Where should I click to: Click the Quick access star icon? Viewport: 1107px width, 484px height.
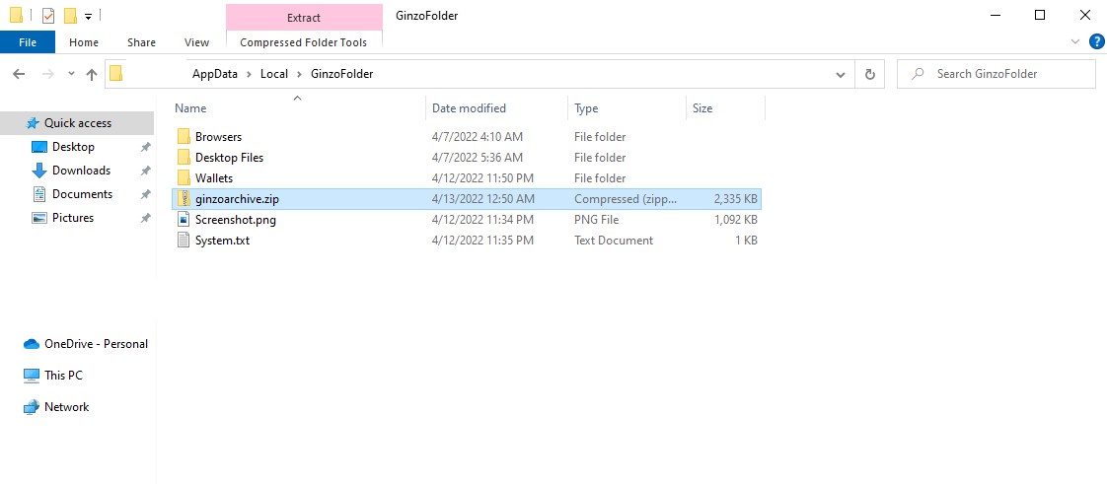33,123
